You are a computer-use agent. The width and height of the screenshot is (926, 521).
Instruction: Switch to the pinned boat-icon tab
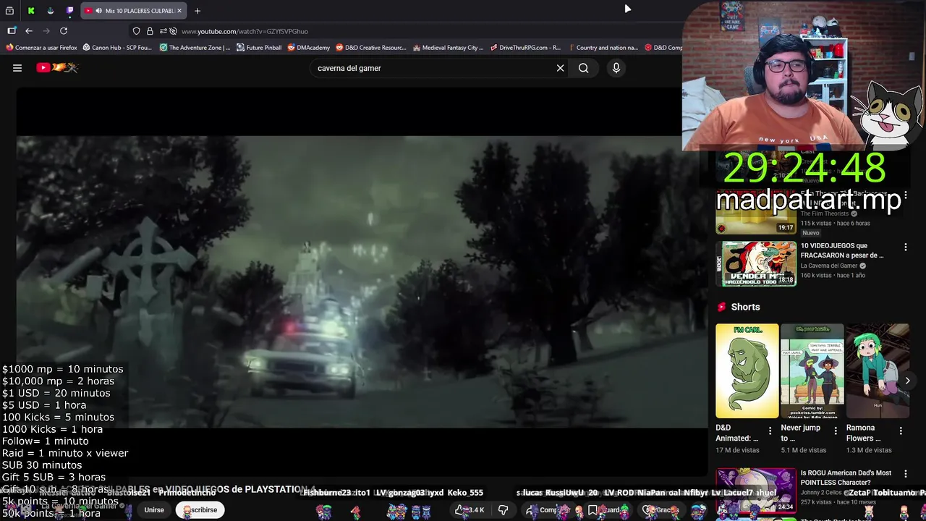tap(51, 11)
